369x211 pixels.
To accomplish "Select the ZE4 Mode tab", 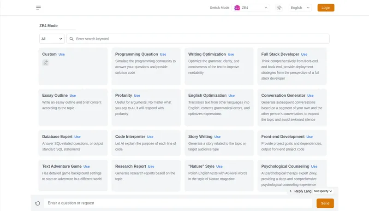I will coord(48,26).
